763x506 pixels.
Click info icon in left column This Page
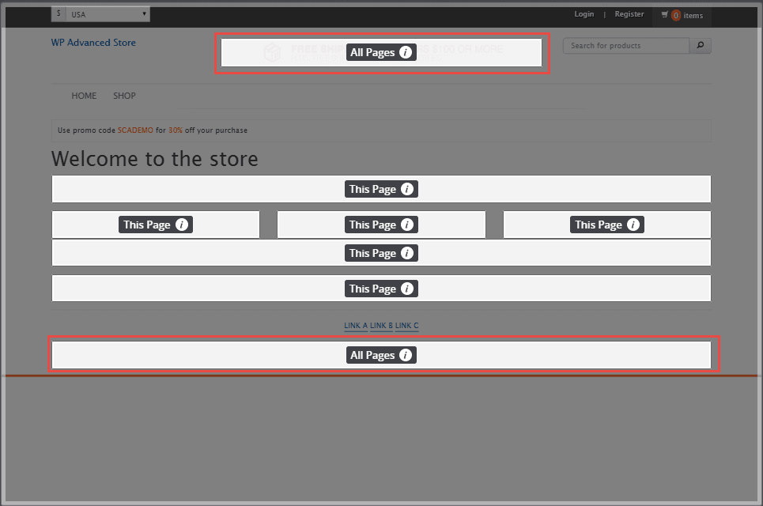click(x=182, y=225)
